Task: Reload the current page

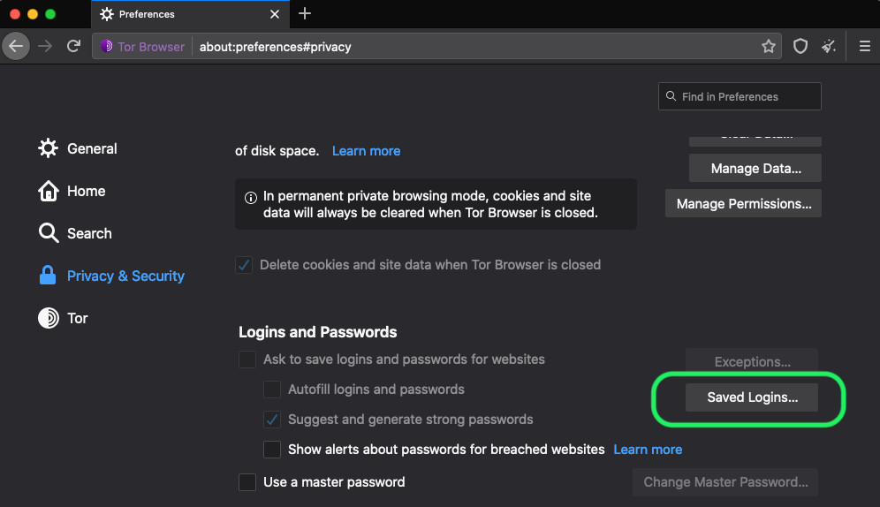Action: 74,46
